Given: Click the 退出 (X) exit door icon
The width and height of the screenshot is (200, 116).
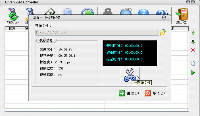Looking at the screenshot, I should point(182,16).
